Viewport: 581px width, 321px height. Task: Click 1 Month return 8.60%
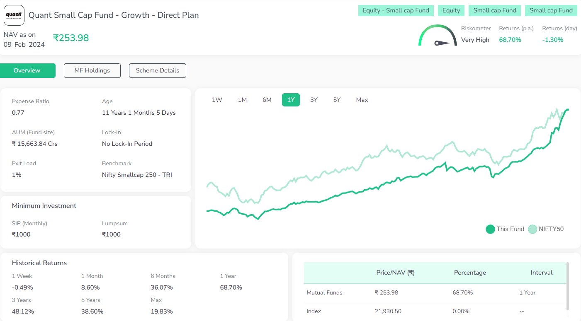click(90, 287)
